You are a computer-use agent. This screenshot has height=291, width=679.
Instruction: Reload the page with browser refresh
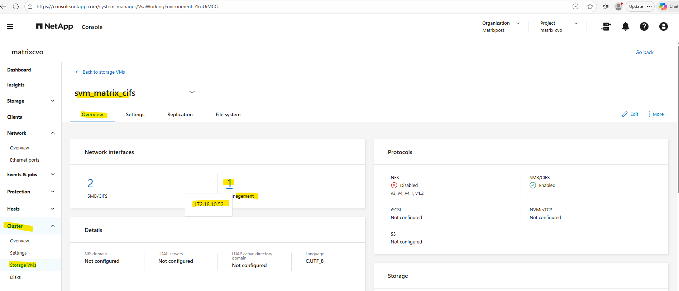click(16, 6)
